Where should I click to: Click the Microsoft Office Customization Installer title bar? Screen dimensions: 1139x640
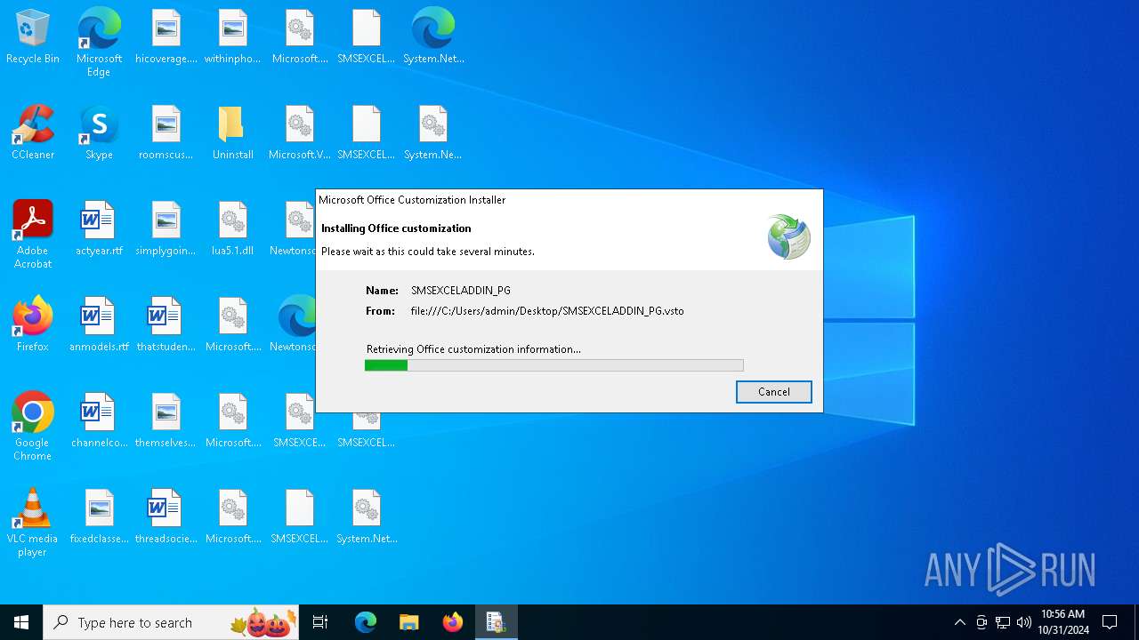[x=569, y=200]
